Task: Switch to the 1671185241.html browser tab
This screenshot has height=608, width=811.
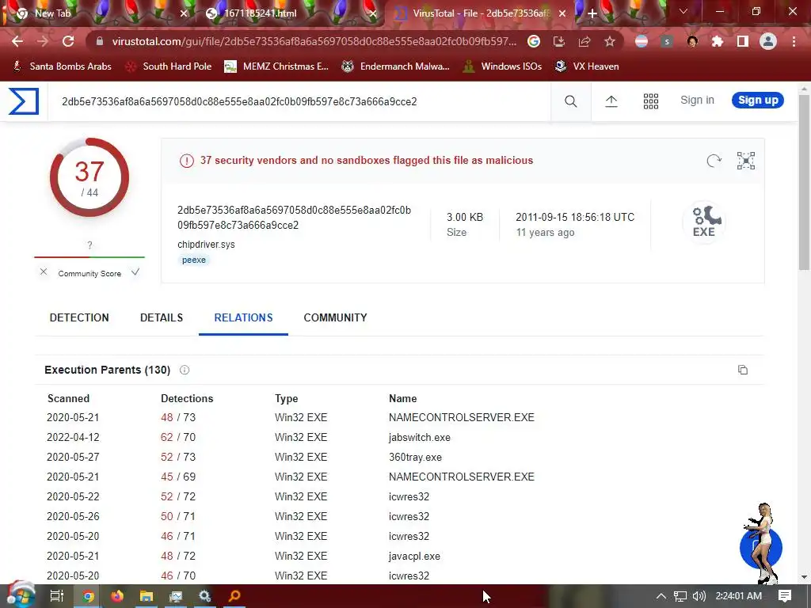Action: pyautogui.click(x=290, y=13)
